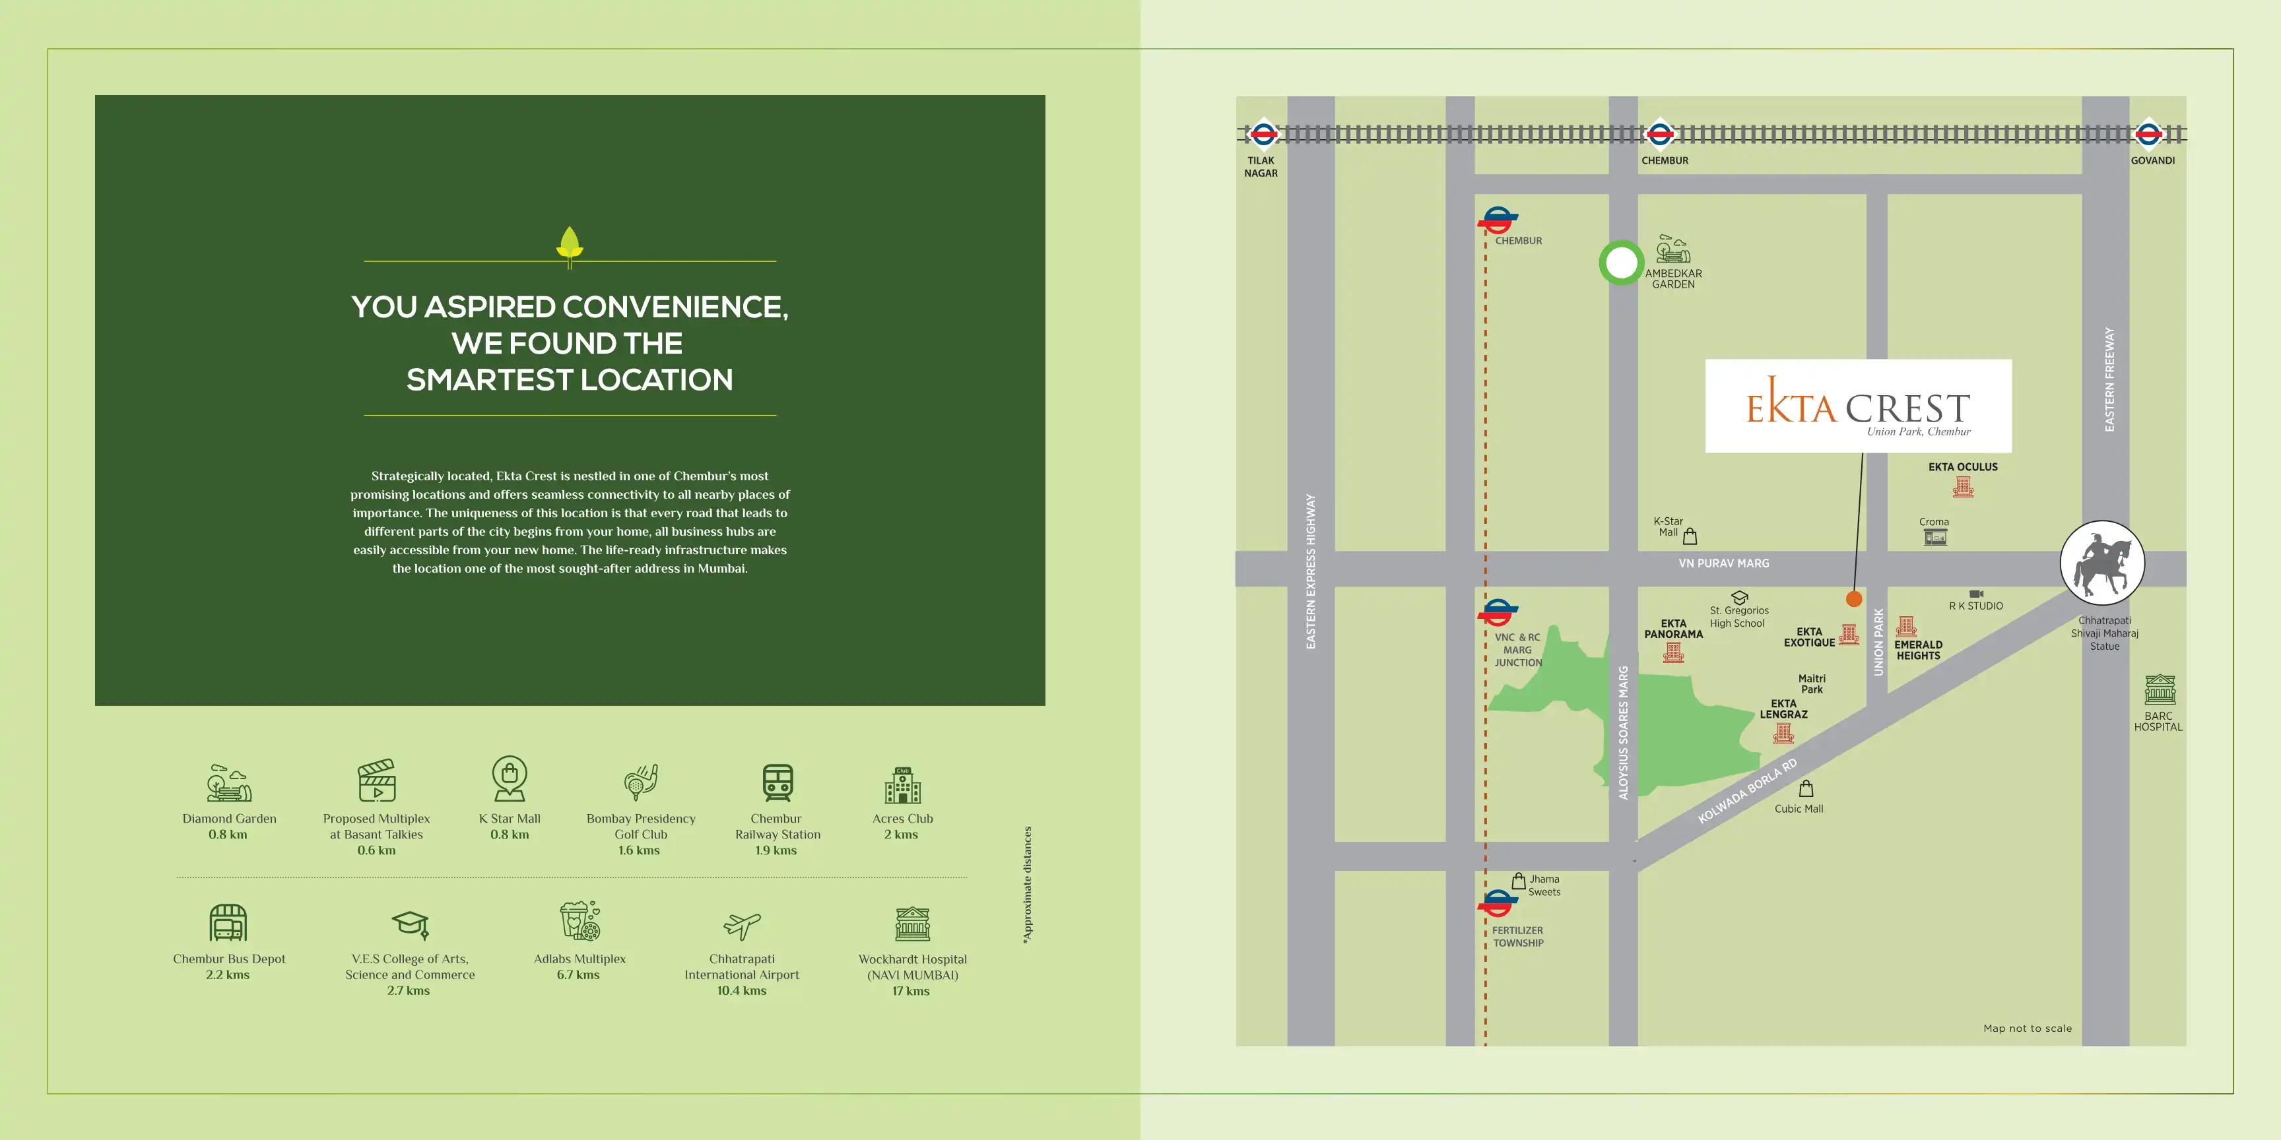Click the orange location dot near Union Park
Image resolution: width=2281 pixels, height=1140 pixels.
coord(1854,599)
